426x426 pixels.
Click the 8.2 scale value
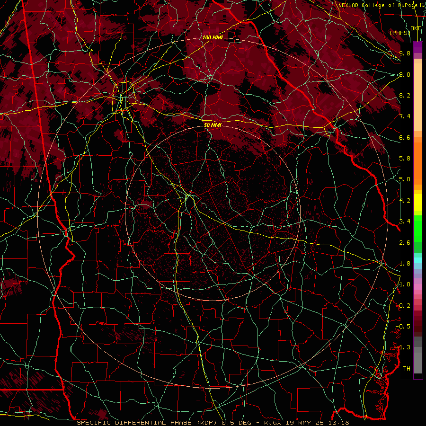405,95
